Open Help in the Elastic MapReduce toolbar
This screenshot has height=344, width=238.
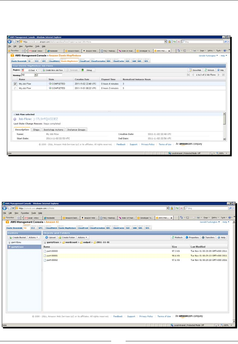pyautogui.click(x=221, y=70)
